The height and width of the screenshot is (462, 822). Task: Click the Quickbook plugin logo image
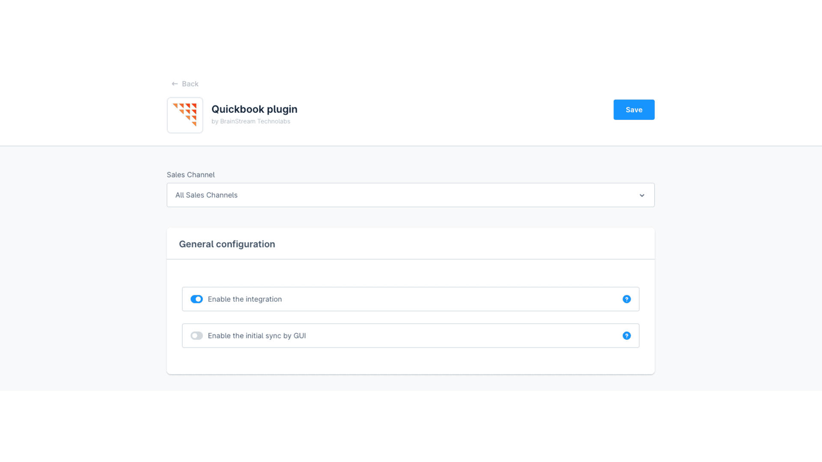click(185, 115)
